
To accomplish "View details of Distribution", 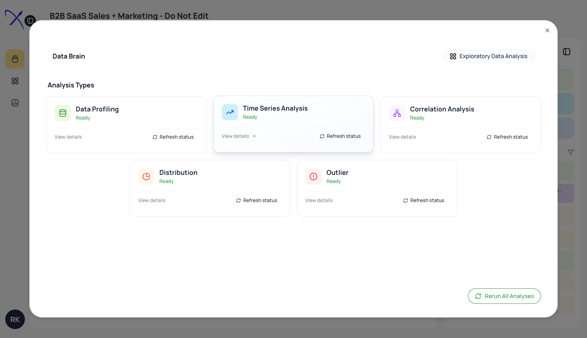I will (x=152, y=201).
